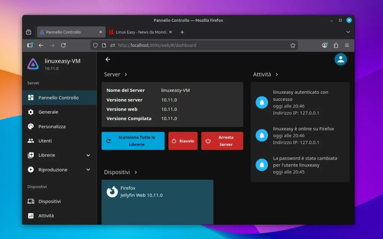Select Utenti in the sidebar
Image resolution: width=383 pixels, height=239 pixels.
pyautogui.click(x=46, y=141)
